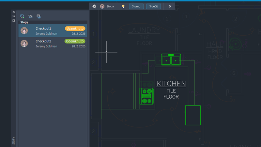Open Stopy palette properties gear

tap(14, 20)
